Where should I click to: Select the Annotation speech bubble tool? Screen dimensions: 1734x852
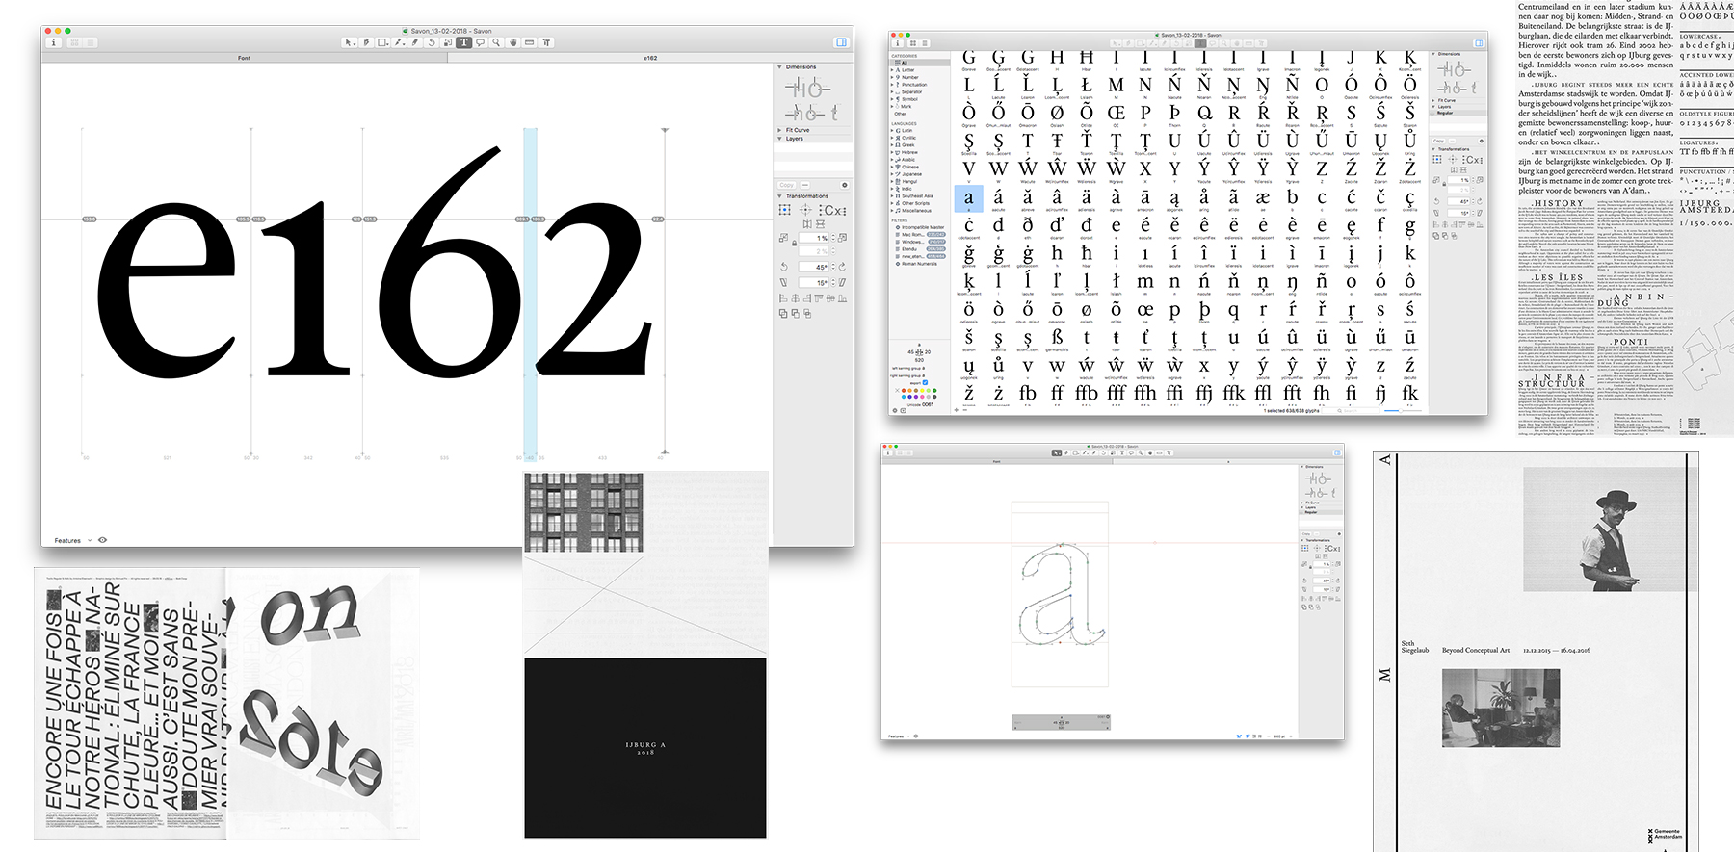(x=480, y=42)
